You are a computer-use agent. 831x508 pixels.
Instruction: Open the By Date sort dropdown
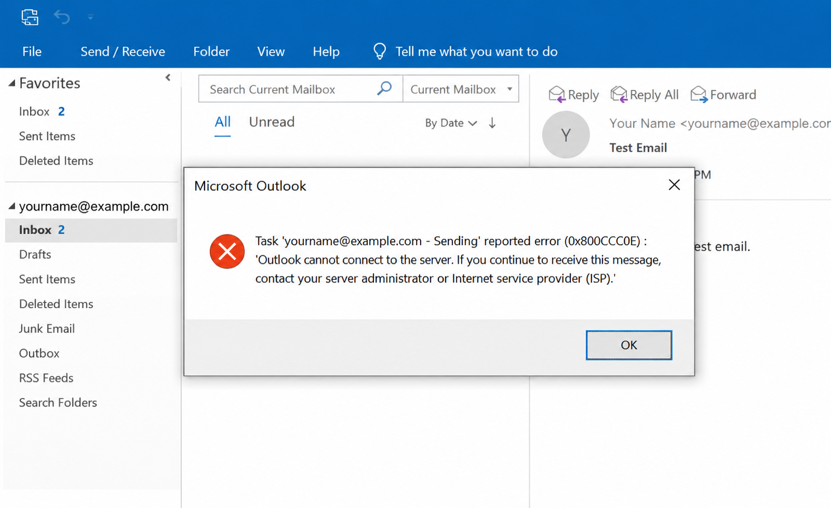(x=451, y=123)
